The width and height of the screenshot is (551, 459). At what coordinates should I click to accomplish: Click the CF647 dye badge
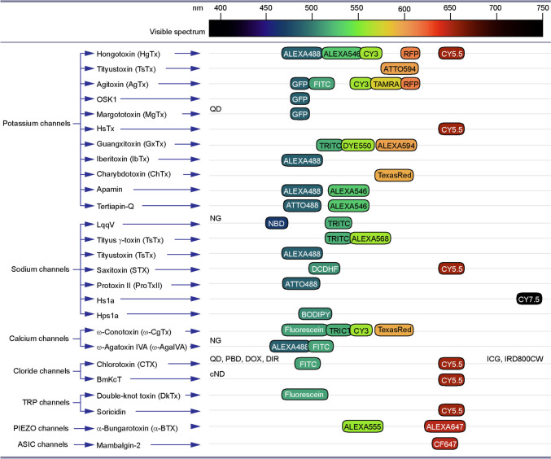click(444, 444)
